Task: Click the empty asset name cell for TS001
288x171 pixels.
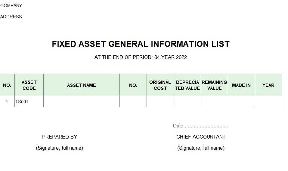Action: 81,102
